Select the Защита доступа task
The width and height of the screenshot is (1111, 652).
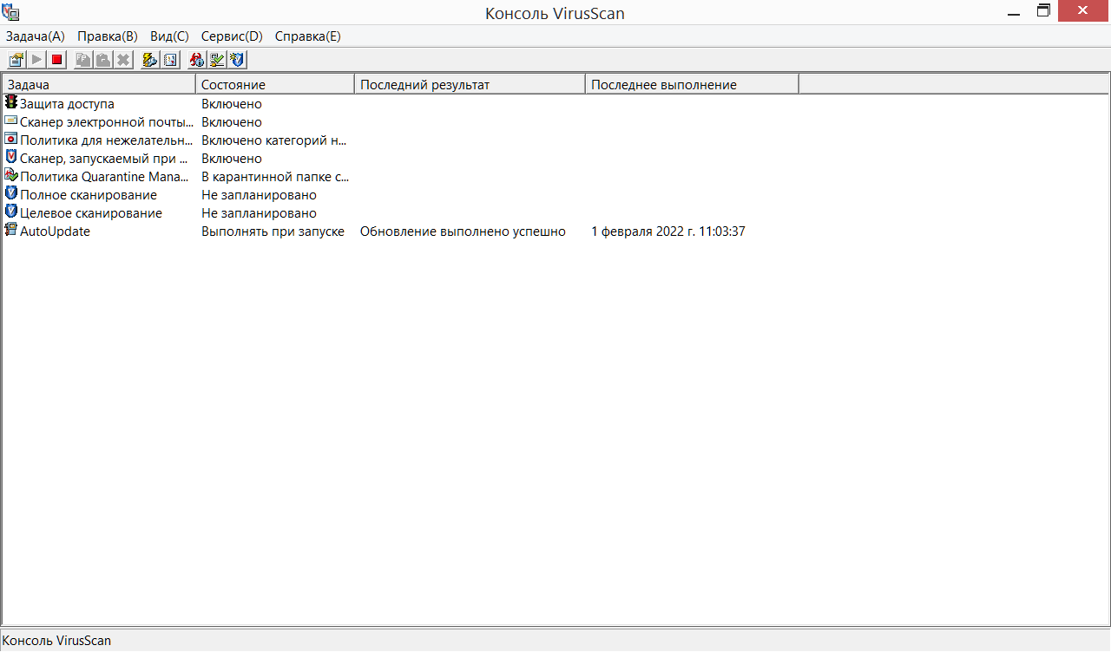(x=67, y=104)
